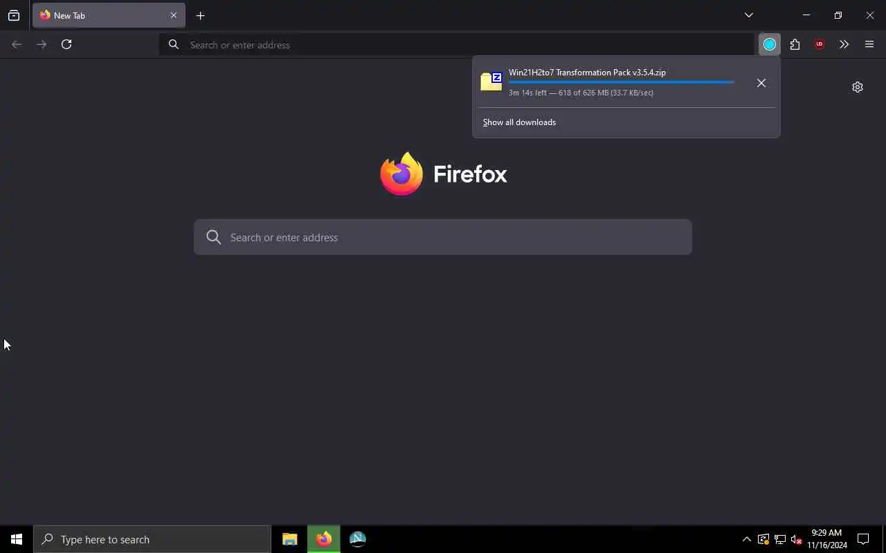Click the Type here to search taskbar box
The image size is (886, 553).
(152, 539)
